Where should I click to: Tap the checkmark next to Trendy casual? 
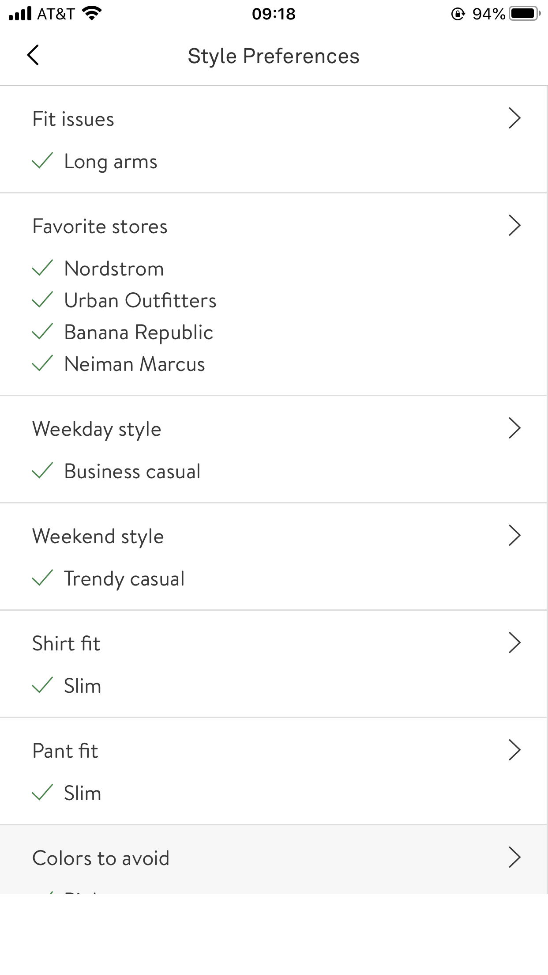(x=43, y=578)
